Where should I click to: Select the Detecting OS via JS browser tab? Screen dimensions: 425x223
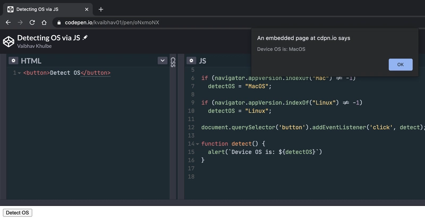click(48, 10)
